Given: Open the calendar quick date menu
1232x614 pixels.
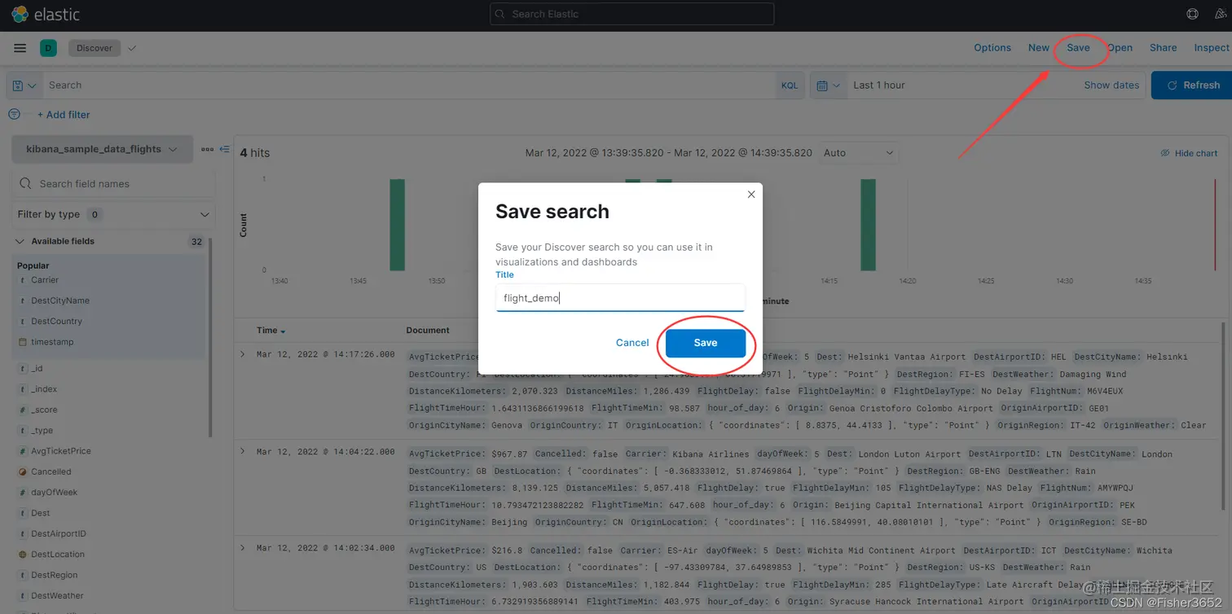Looking at the screenshot, I should 829,85.
